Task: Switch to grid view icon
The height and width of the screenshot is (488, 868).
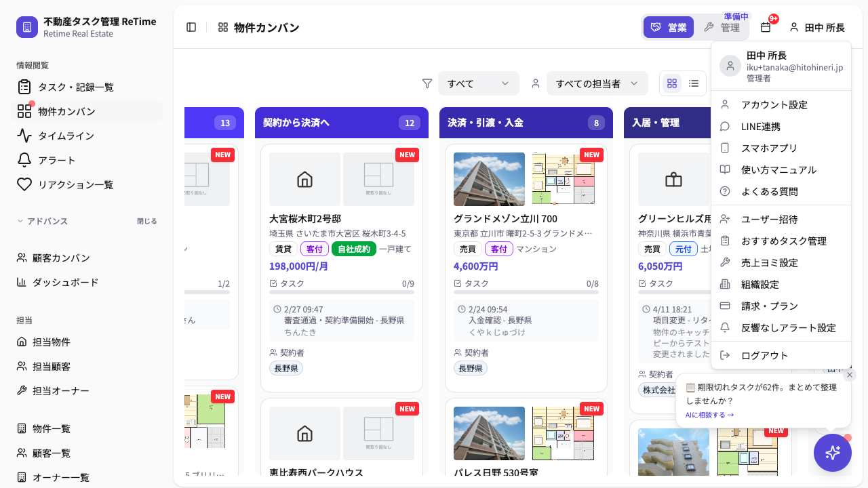Action: point(672,83)
